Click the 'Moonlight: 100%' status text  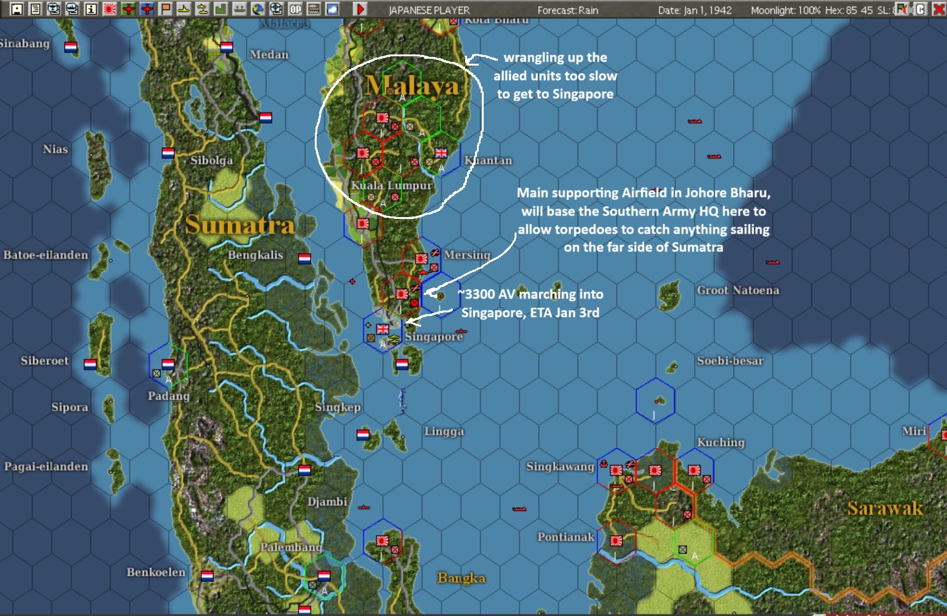click(786, 10)
